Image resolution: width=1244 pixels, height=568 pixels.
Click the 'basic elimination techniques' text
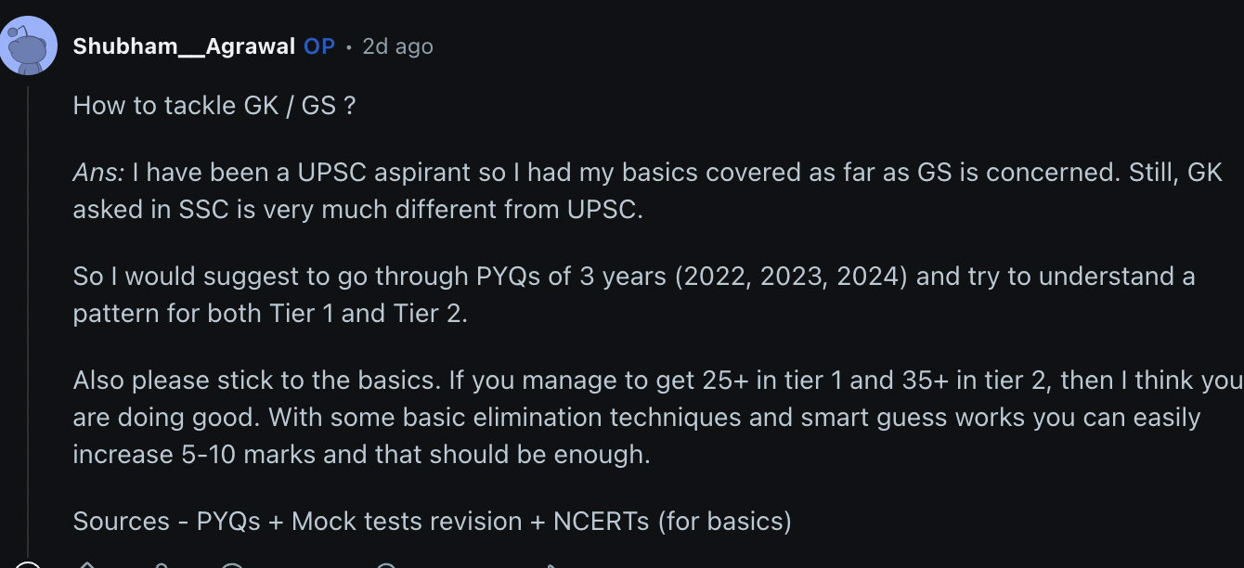[x=574, y=417]
